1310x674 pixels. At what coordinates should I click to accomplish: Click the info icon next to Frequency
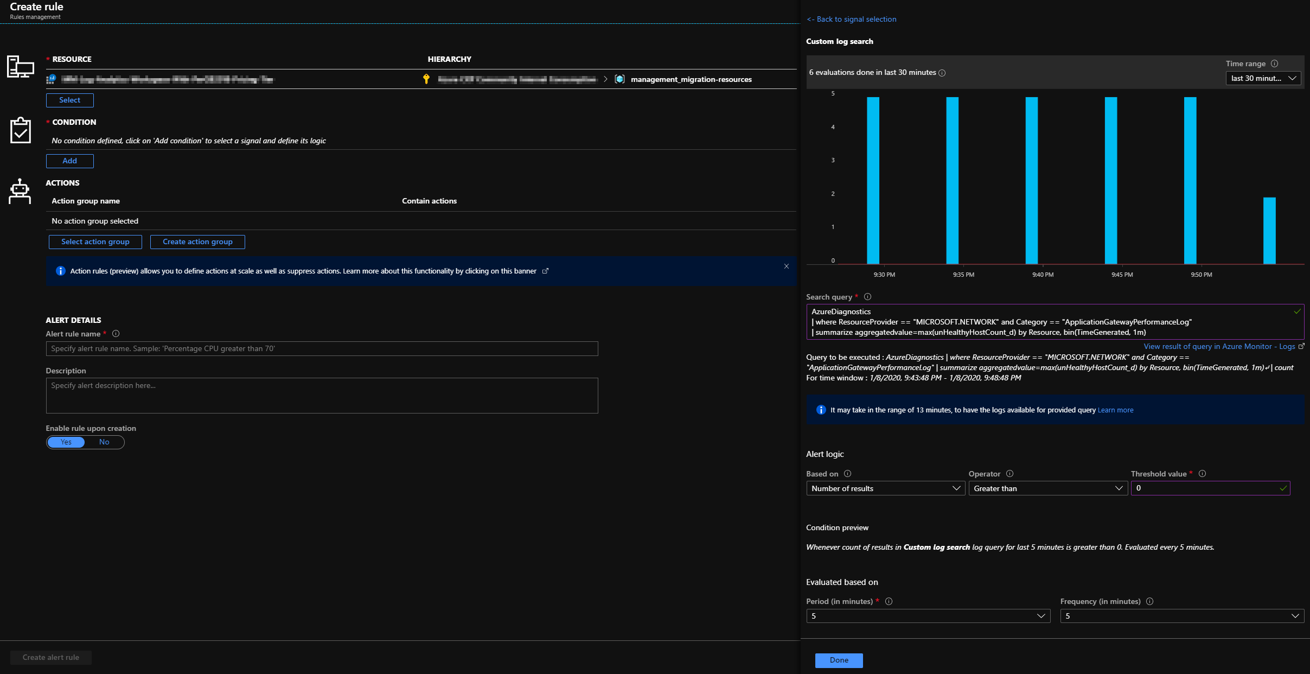pos(1149,601)
